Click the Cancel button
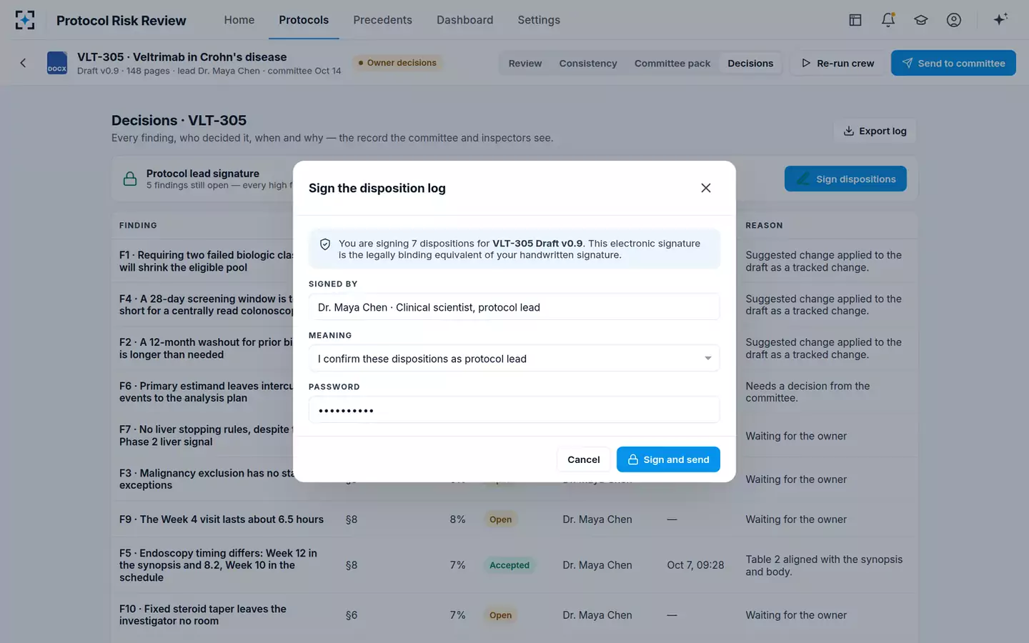The height and width of the screenshot is (643, 1029). pos(584,459)
